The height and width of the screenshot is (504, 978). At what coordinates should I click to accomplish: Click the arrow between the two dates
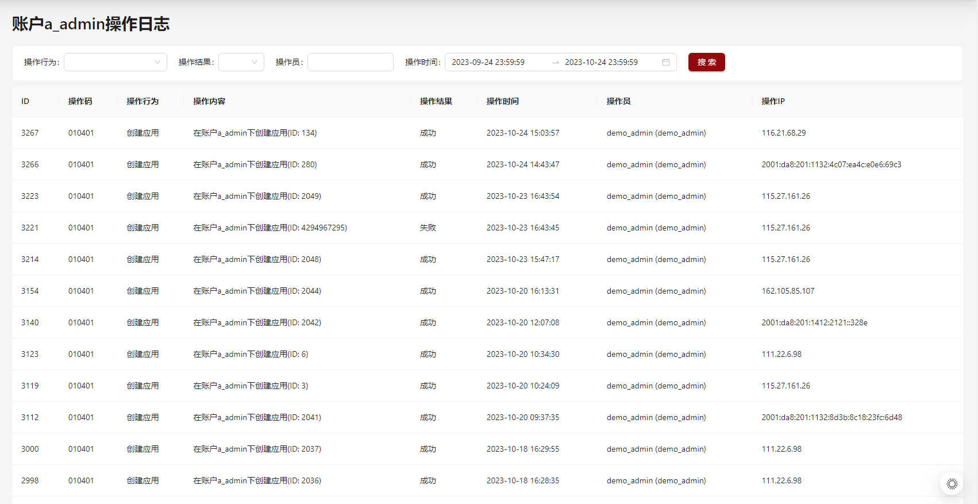tap(555, 62)
